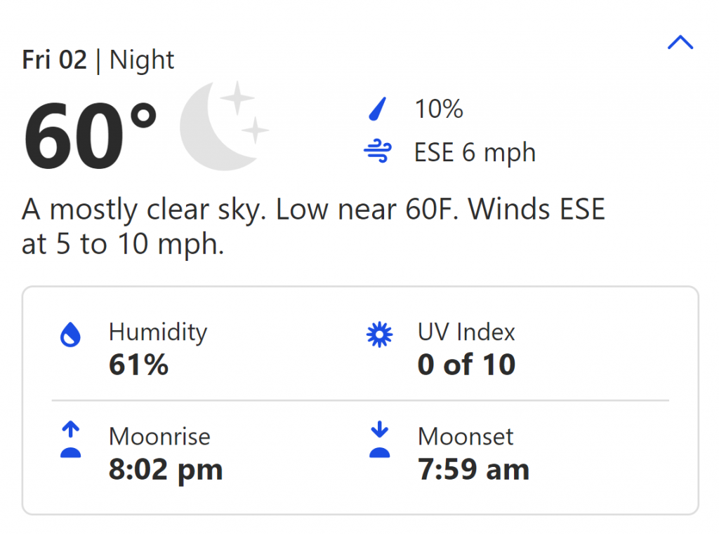Click the Moonset label
The width and height of the screenshot is (719, 535).
click(466, 437)
